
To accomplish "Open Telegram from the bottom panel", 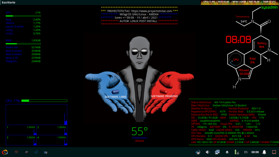I will tap(36, 152).
